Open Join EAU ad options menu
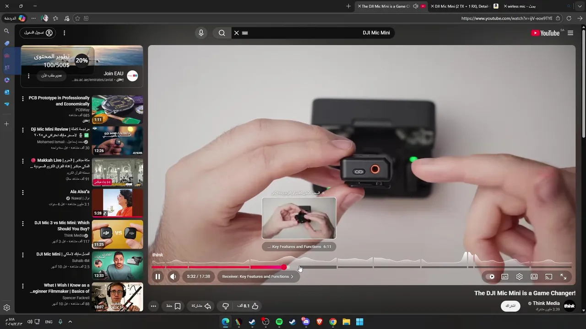586x329 pixels. point(28,76)
